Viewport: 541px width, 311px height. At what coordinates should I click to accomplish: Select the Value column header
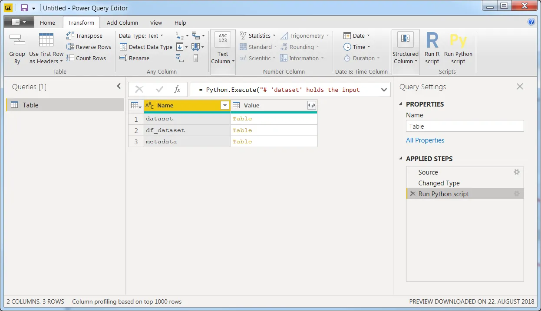[274, 105]
